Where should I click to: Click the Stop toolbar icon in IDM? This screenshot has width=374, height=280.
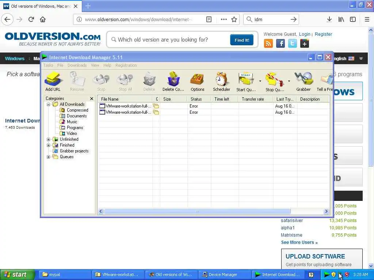pos(101,81)
